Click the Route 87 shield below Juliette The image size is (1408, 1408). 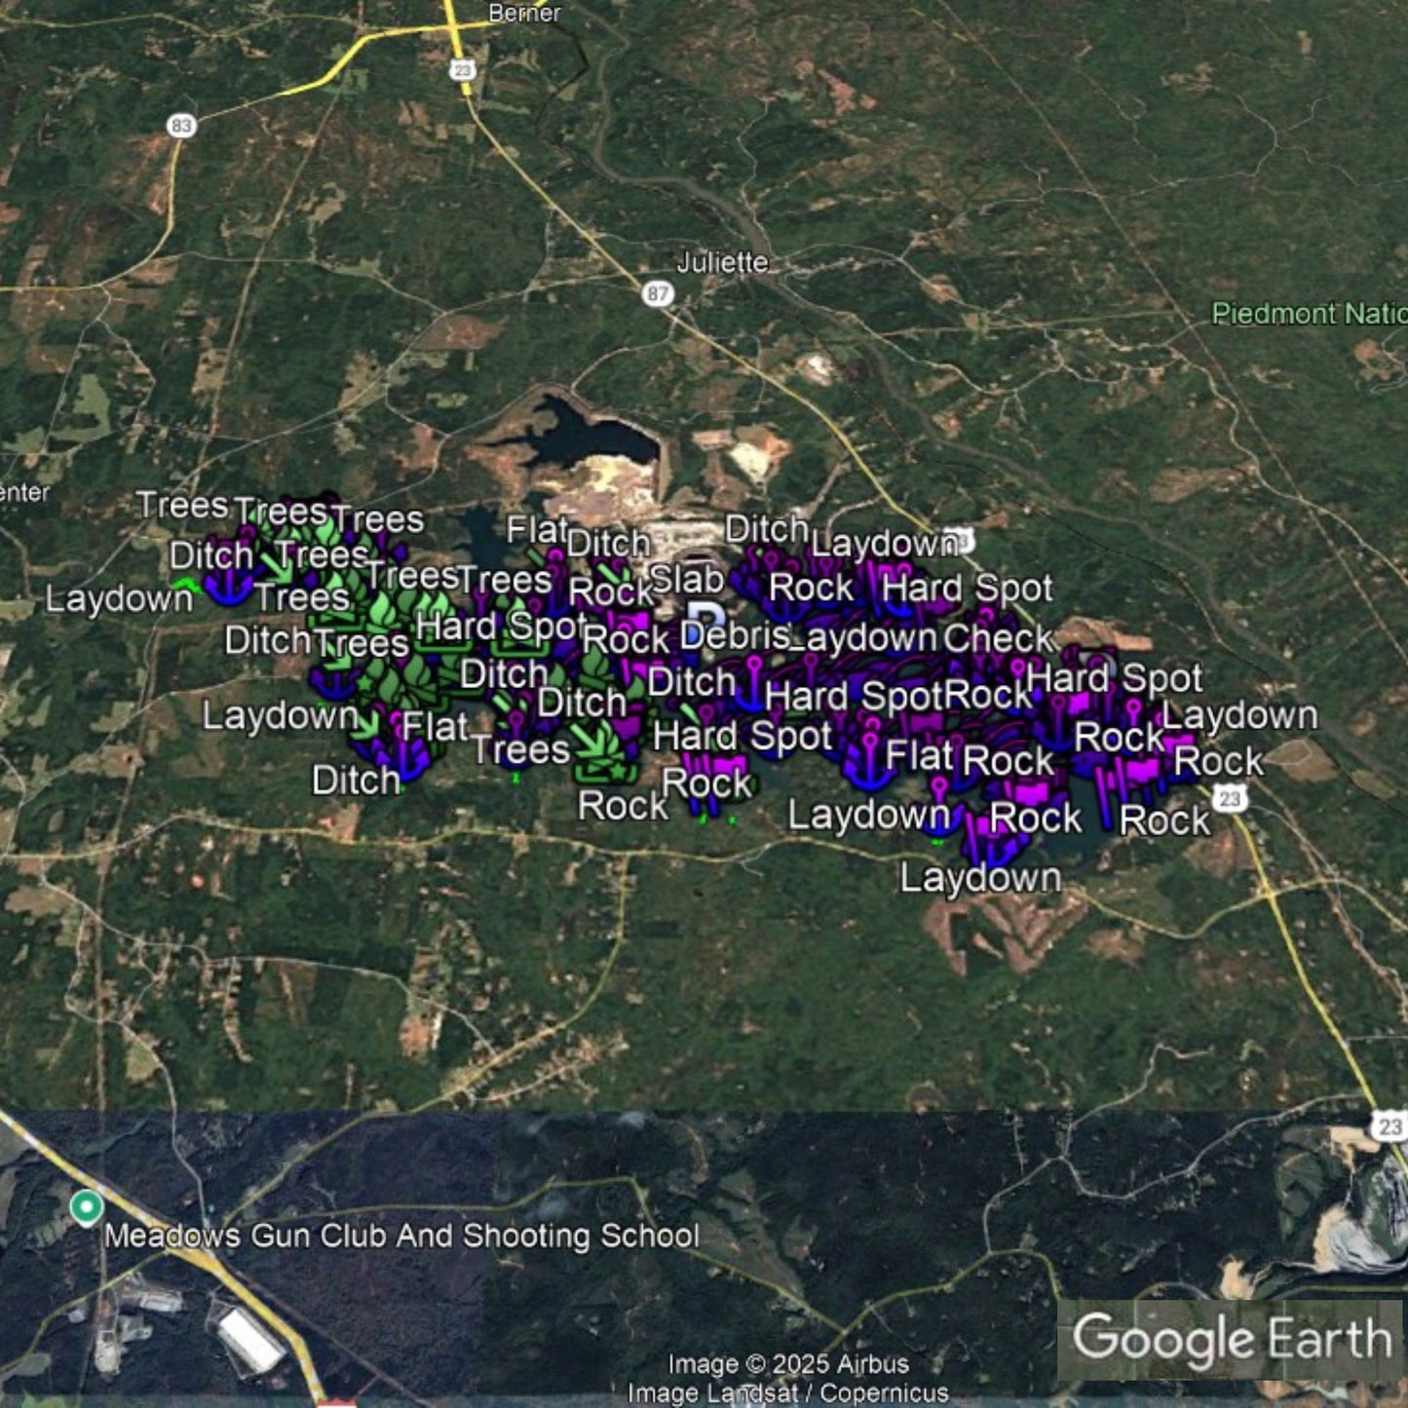point(658,293)
